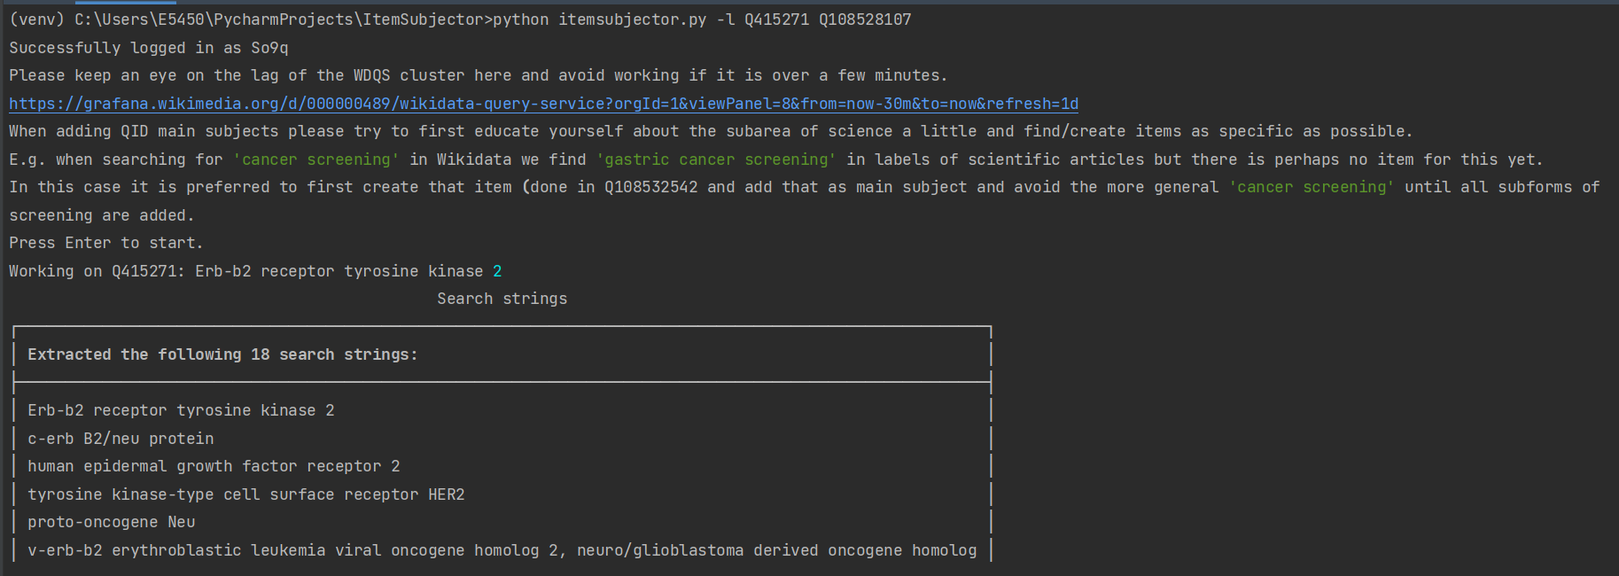Click the 'Press Enter to start.' prompt
Screen dimensions: 1619x576
coord(106,243)
